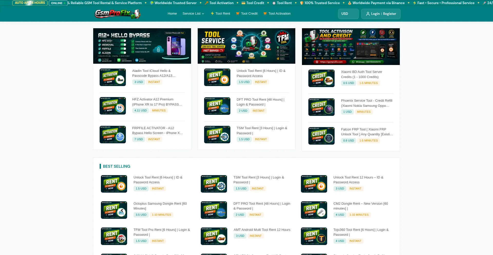Click the 3.5 USD price tag
Viewport: 493px width, 255px height.
pos(141,215)
